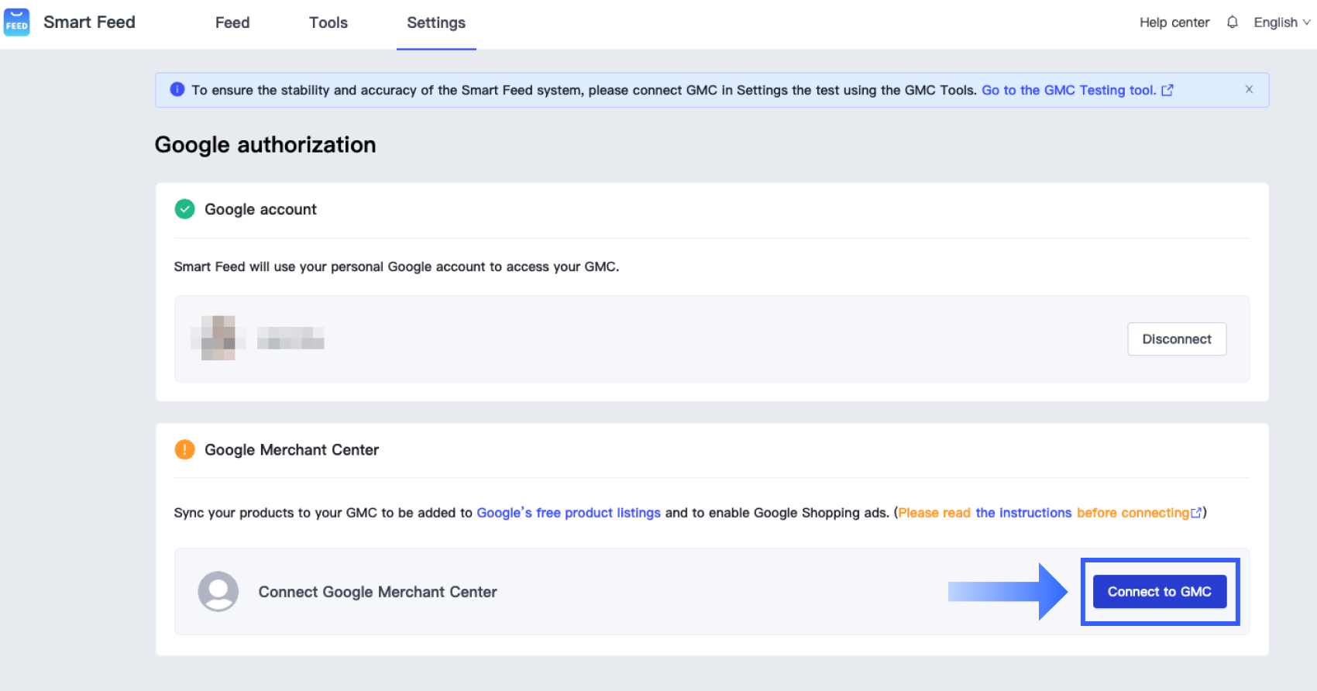Switch to the Feed tab

pyautogui.click(x=232, y=22)
